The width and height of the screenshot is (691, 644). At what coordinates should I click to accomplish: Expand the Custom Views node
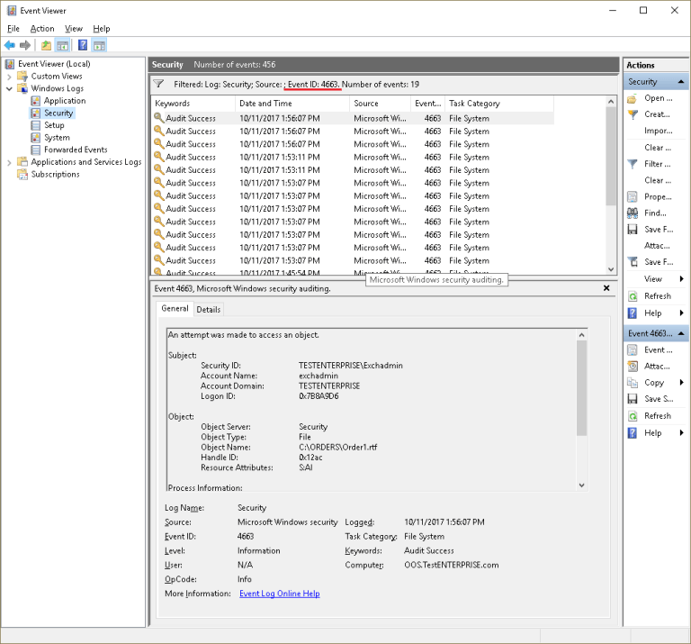(9, 77)
